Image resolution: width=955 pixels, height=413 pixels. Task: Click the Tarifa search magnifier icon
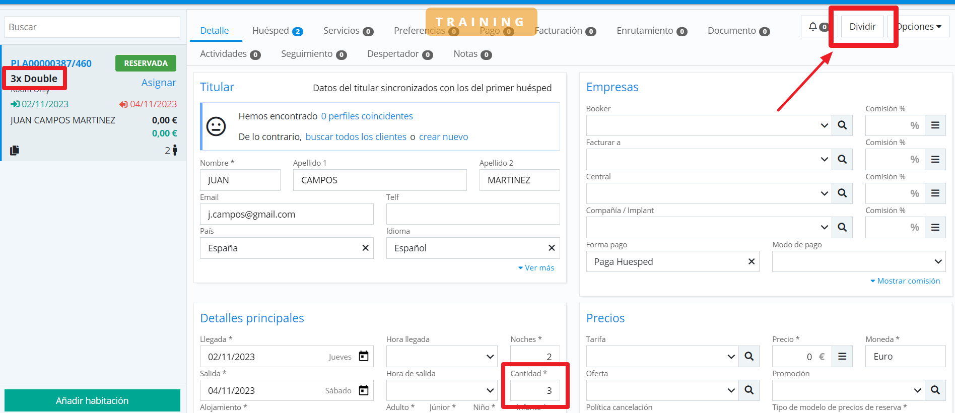tap(749, 357)
